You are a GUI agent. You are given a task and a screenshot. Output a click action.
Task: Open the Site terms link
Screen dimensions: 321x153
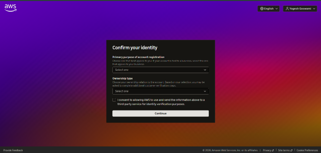285,150
